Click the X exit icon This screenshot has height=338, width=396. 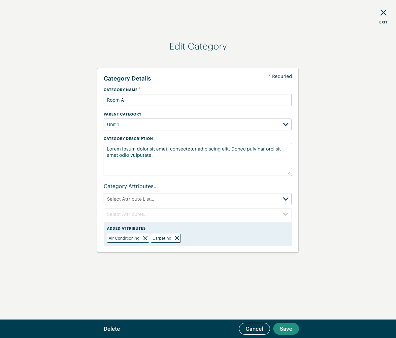coord(383,13)
